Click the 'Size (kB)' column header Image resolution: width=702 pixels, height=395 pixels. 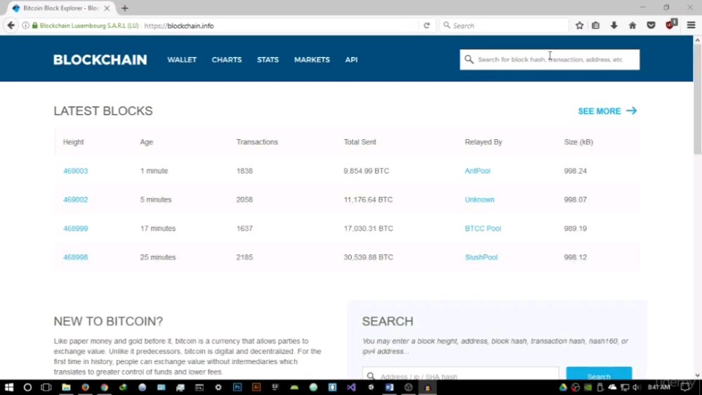578,142
